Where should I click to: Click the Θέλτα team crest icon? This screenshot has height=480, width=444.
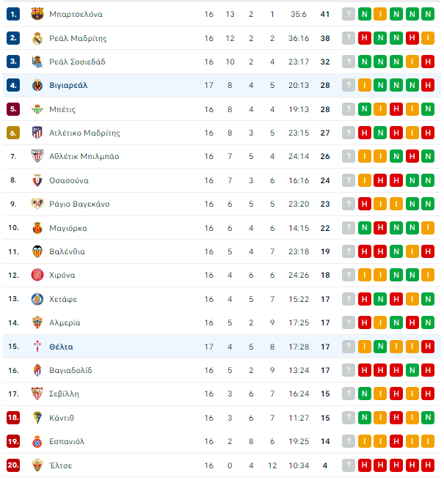click(x=37, y=347)
